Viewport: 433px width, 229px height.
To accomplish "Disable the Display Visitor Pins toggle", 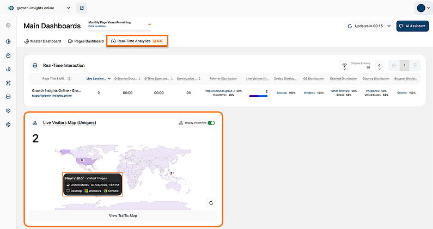I will pyautogui.click(x=211, y=123).
